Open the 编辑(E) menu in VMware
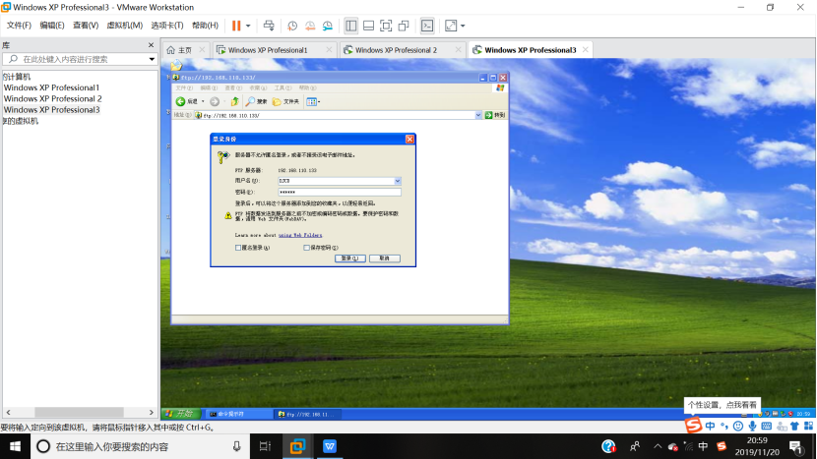 pyautogui.click(x=52, y=26)
